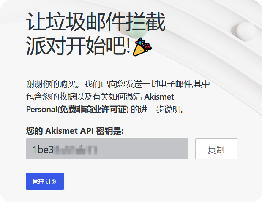Click the bold 免费非商业许可证 text
Viewport: 262px width, 202px height.
point(93,109)
